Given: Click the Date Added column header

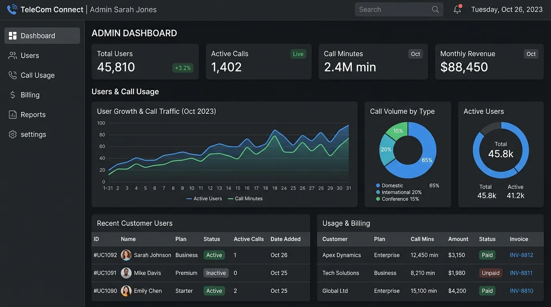Looking at the screenshot, I should 286,239.
